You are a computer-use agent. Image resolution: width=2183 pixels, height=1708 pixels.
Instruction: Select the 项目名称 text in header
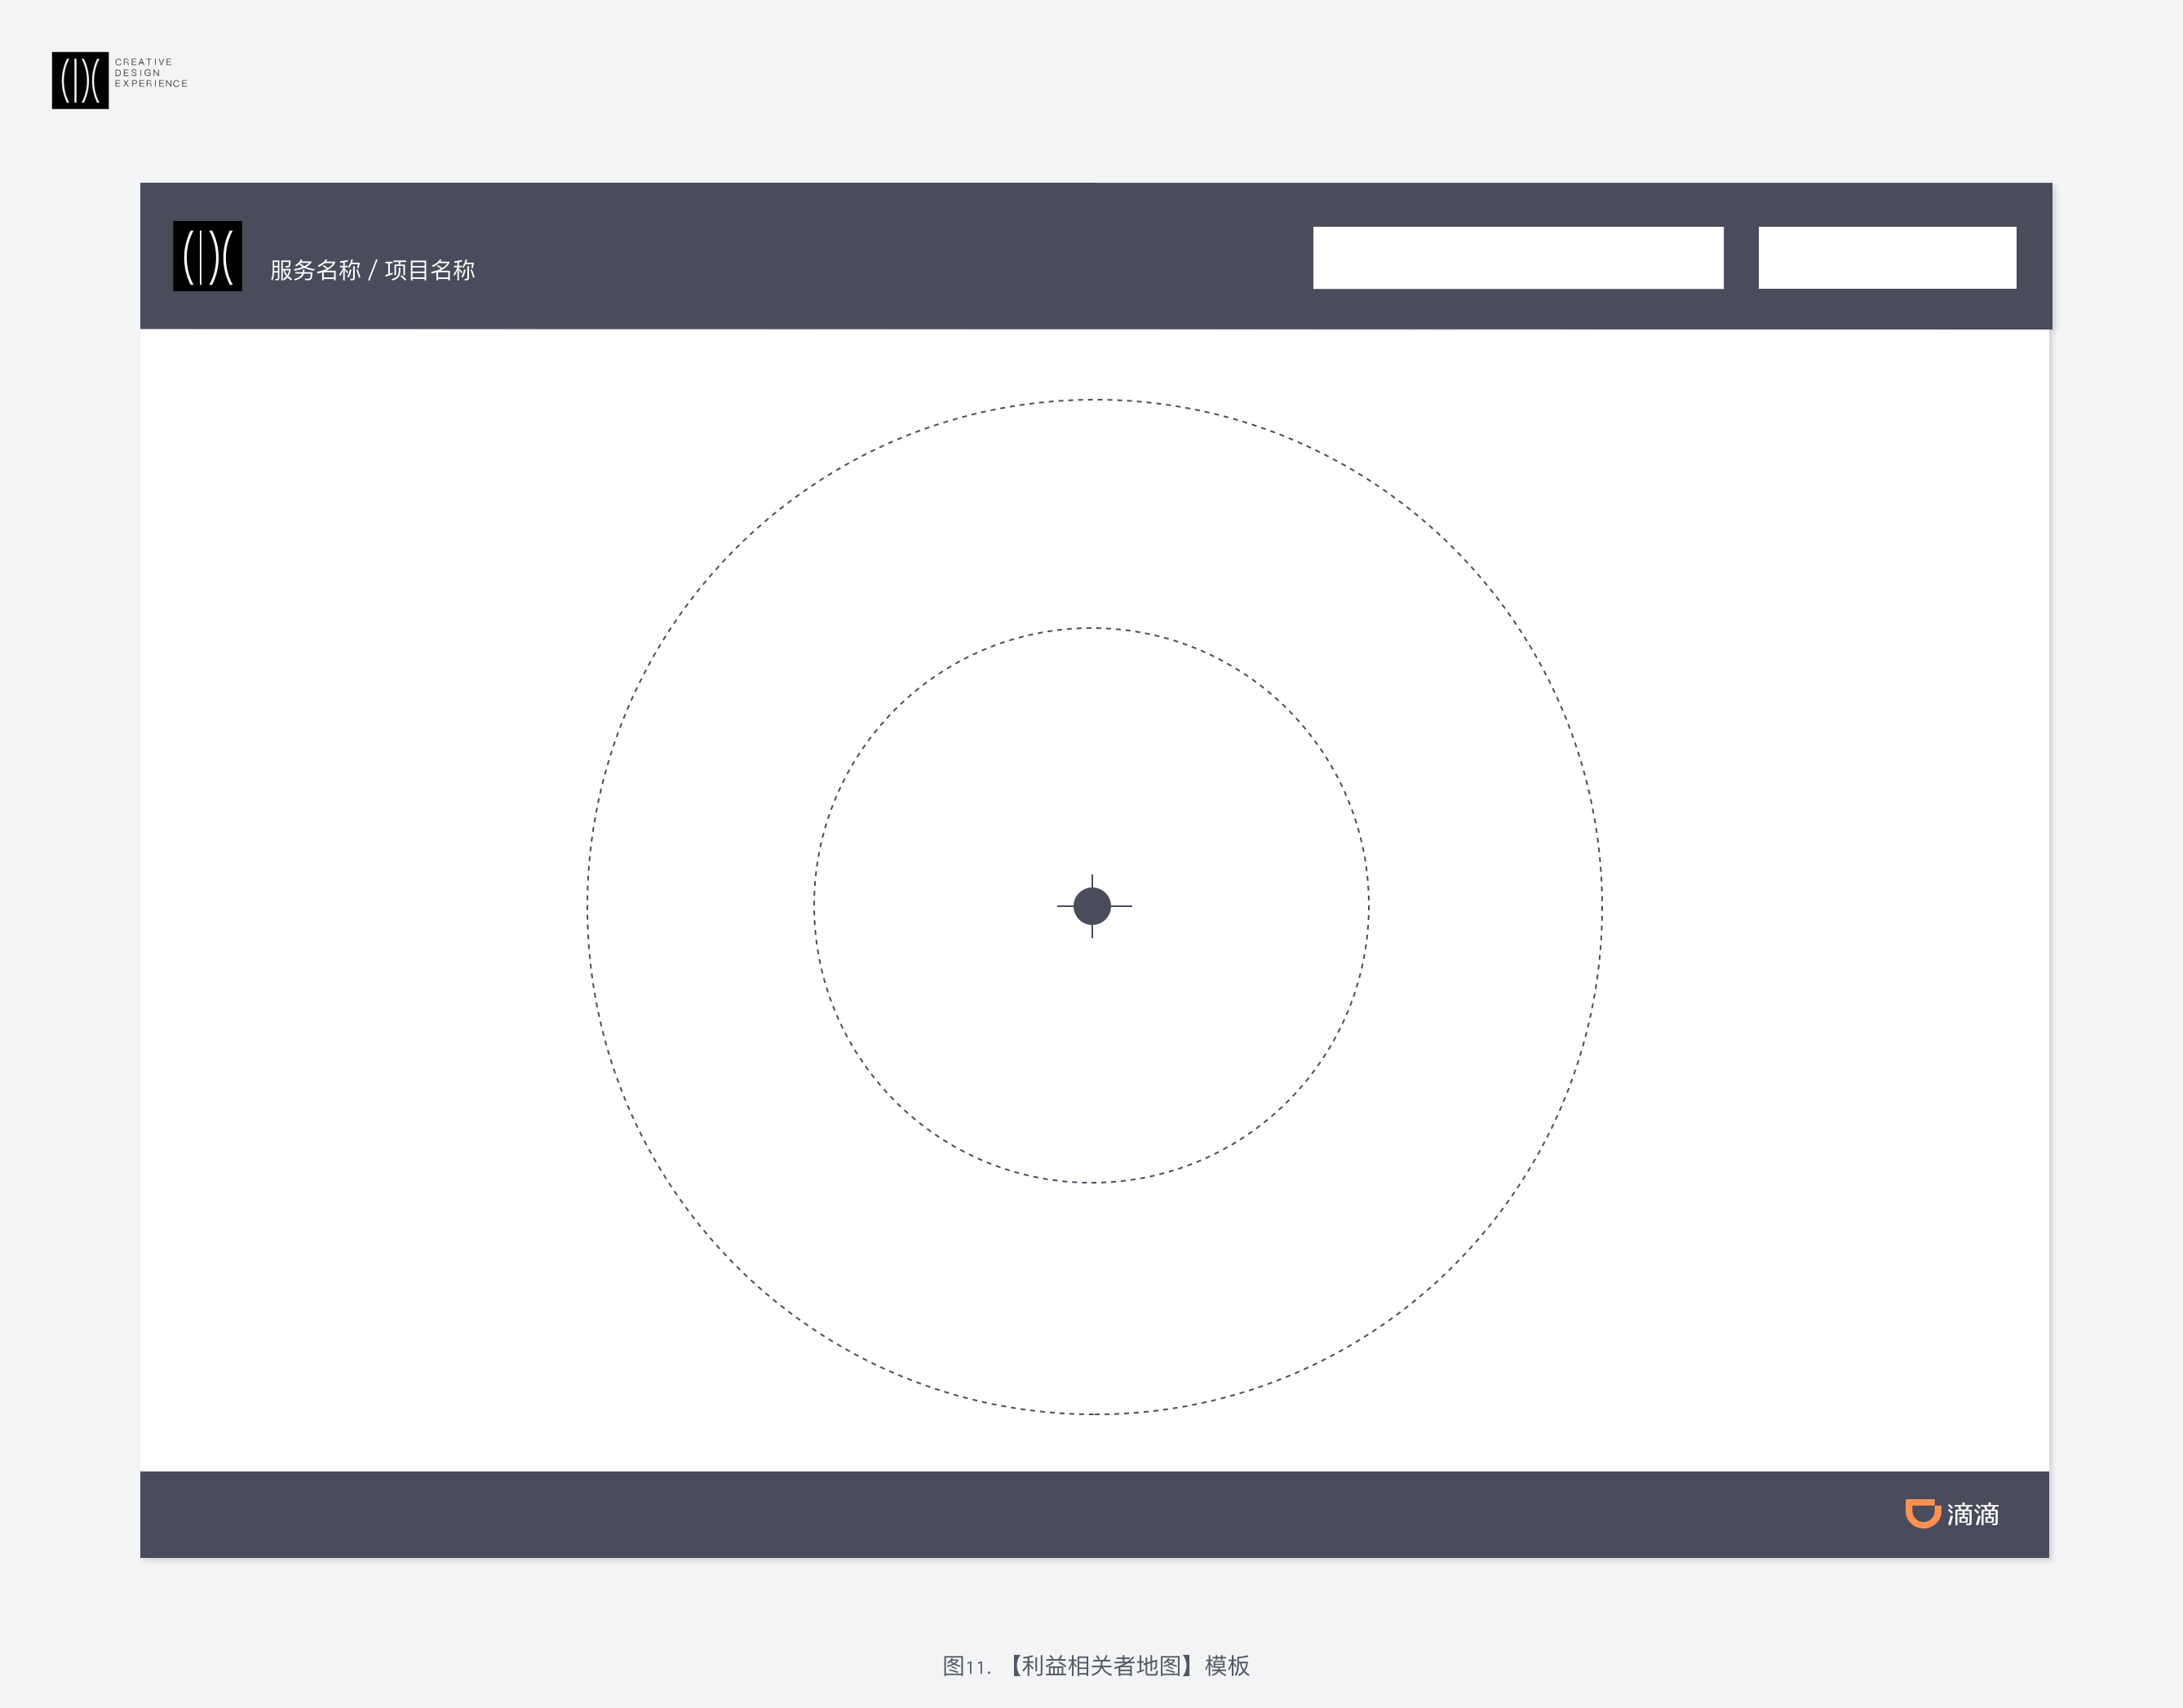[x=430, y=270]
